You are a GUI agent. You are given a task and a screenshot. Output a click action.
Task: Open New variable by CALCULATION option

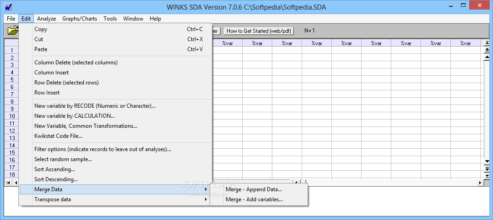pyautogui.click(x=115, y=115)
